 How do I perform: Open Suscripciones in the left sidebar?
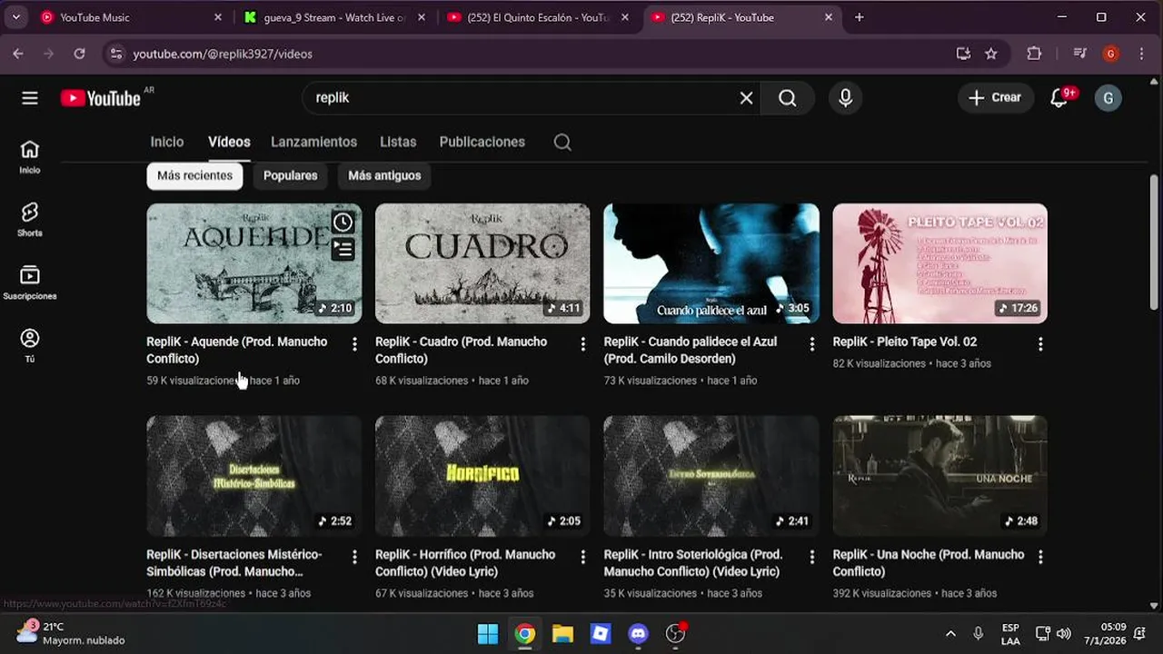pos(30,282)
